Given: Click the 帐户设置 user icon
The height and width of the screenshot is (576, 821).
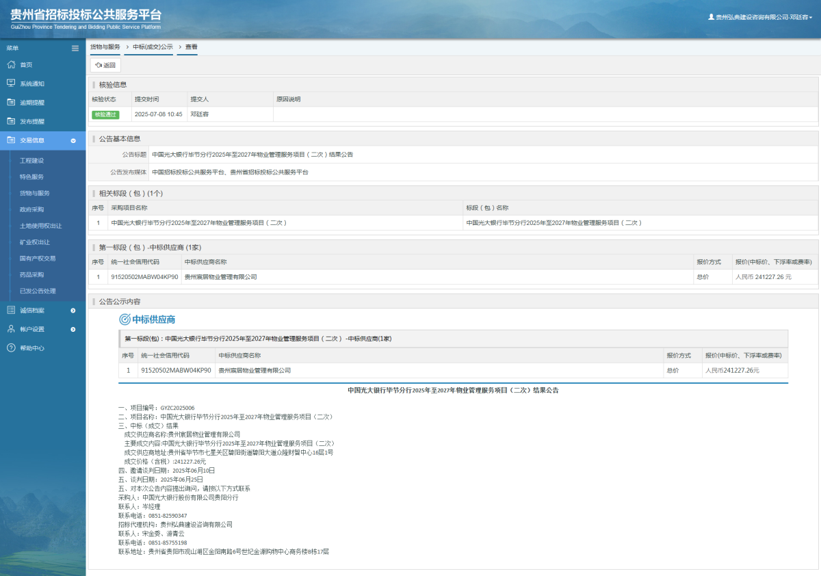Looking at the screenshot, I should 11,329.
